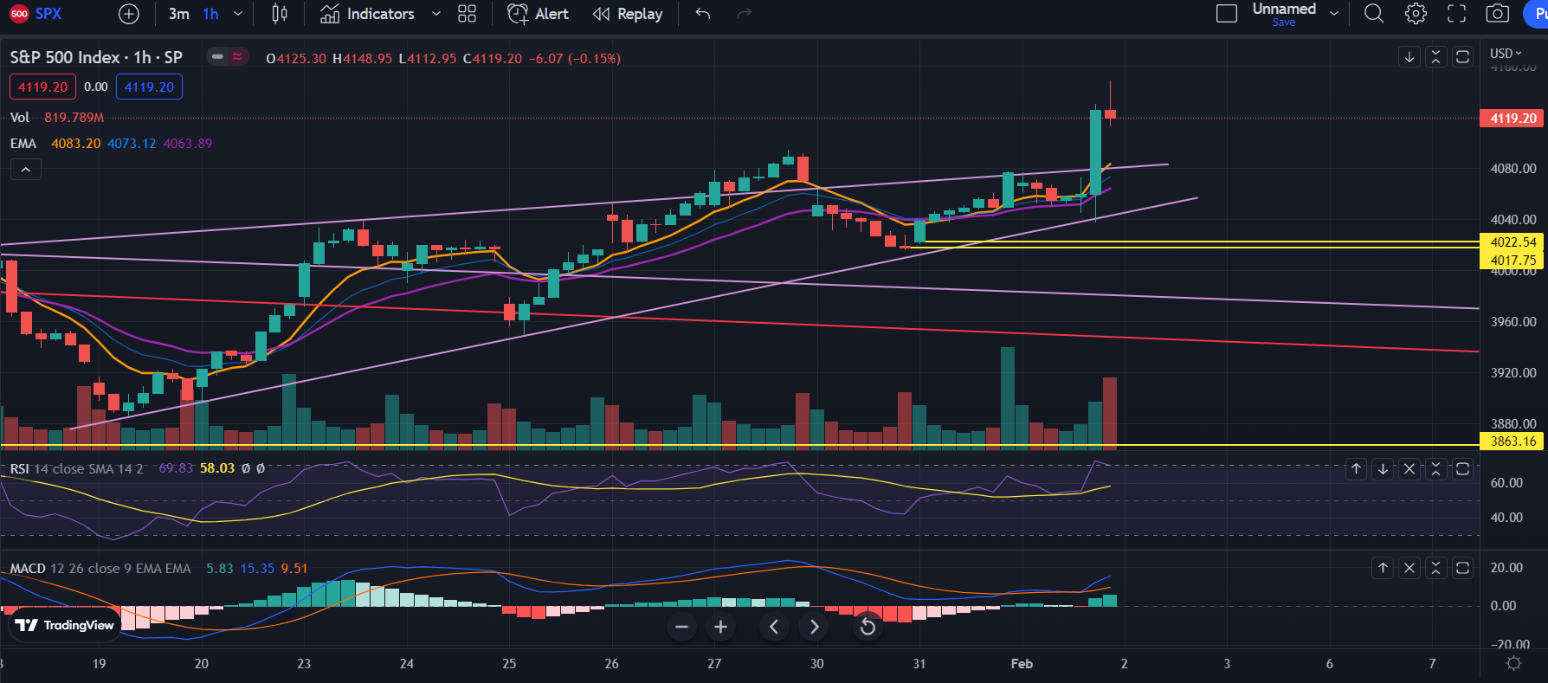Click the current price label 4119.20 on the price axis

pos(1513,118)
